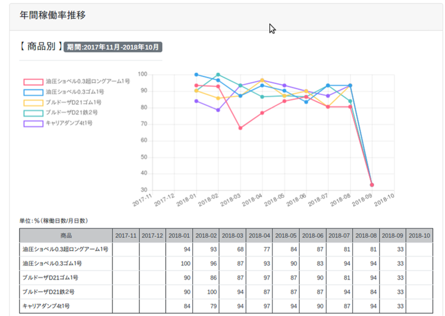Click the teal ブルドーザD21鉄2号 legend color box
Image resolution: width=445 pixels, height=316 pixels.
click(33, 113)
